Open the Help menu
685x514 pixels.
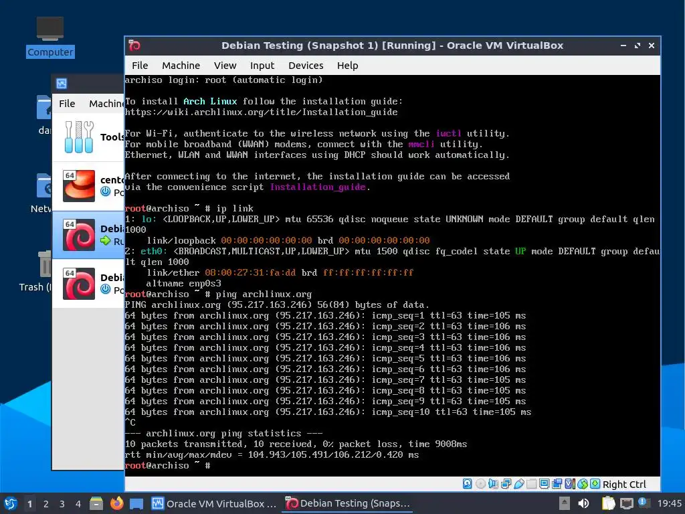347,66
